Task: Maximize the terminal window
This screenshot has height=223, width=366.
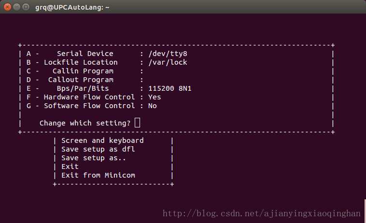Action: pos(26,7)
